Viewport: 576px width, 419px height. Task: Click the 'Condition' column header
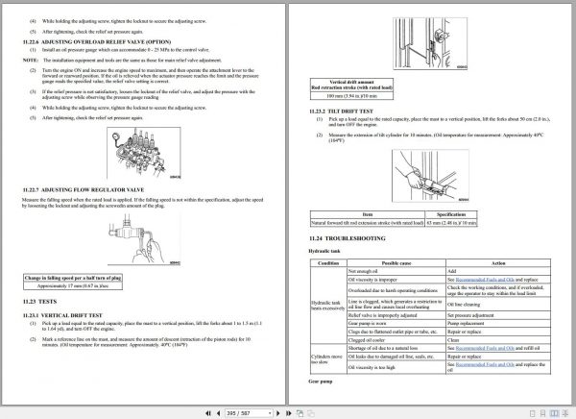[x=328, y=263]
